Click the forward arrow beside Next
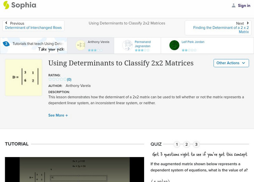The height and width of the screenshot is (182, 254). coord(248,22)
